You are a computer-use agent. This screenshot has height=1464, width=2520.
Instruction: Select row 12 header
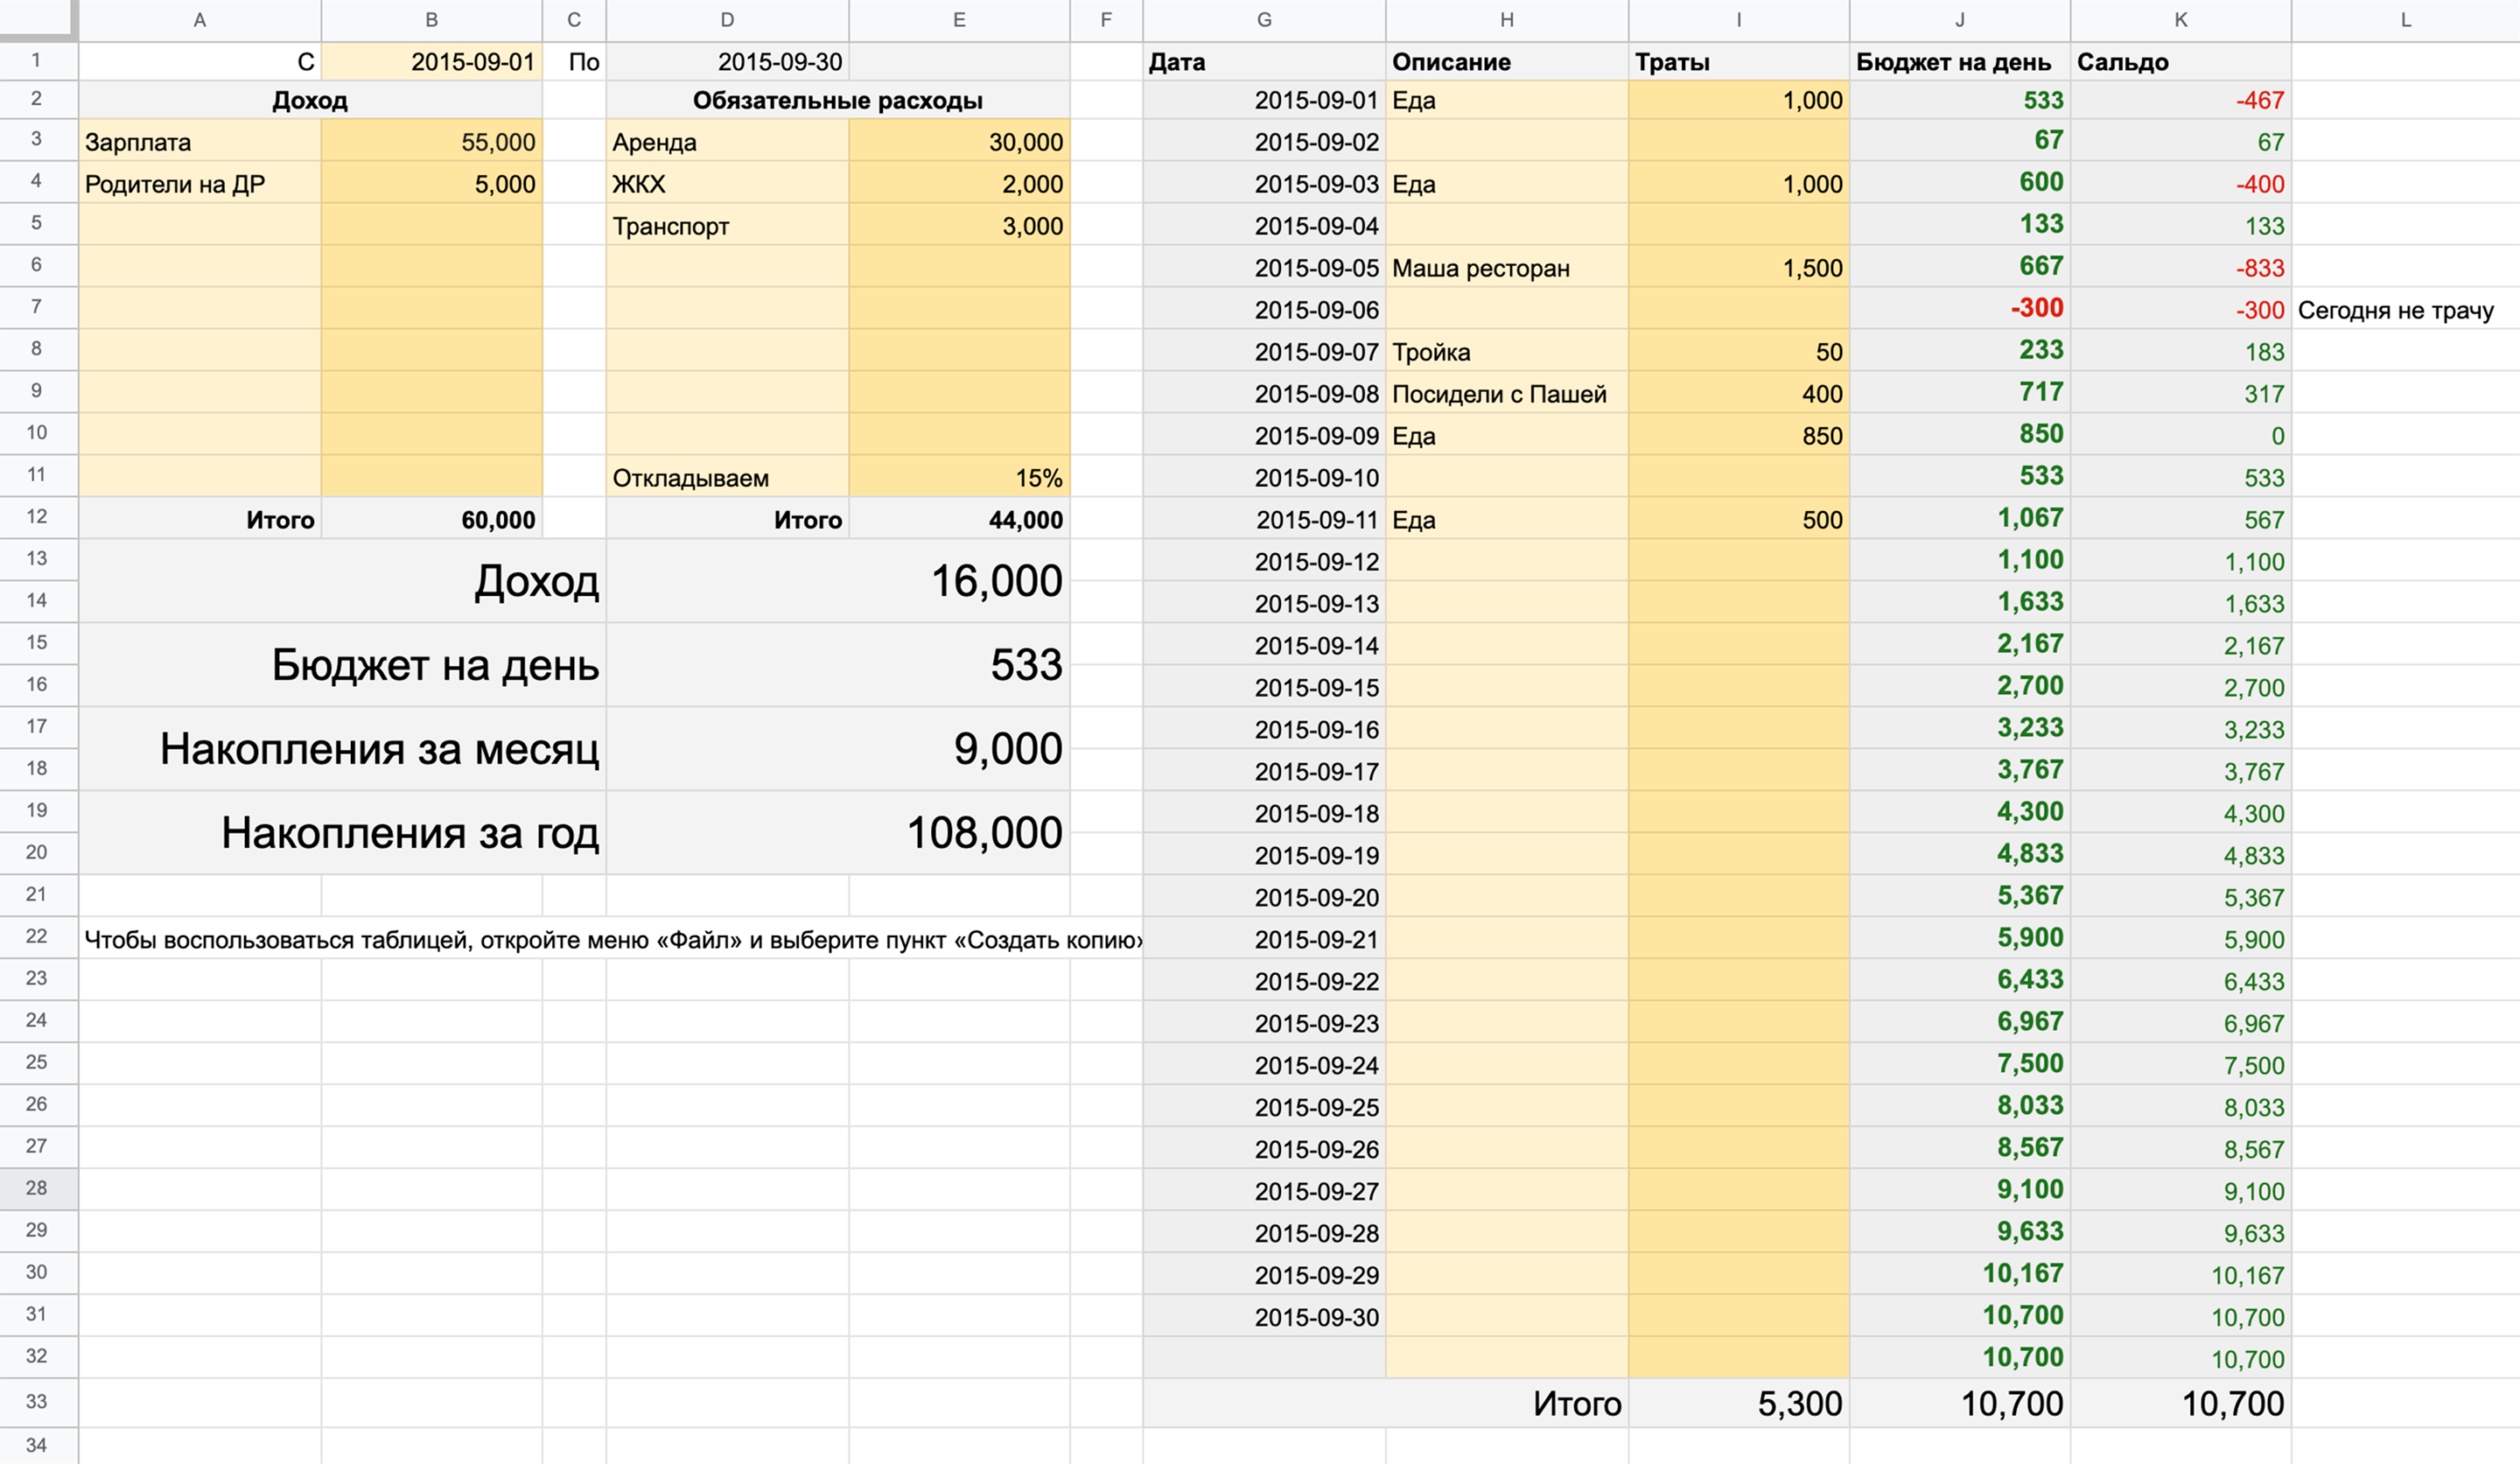click(x=38, y=517)
